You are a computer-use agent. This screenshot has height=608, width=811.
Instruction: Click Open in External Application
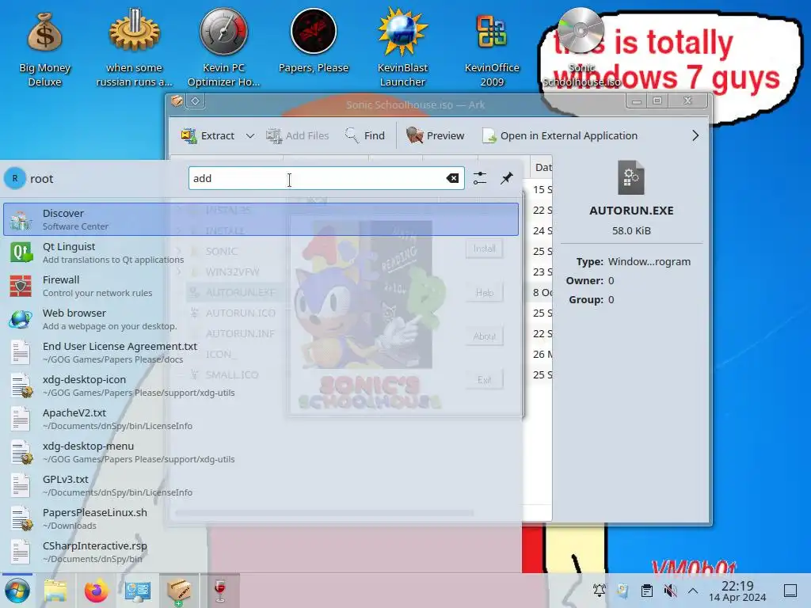click(560, 135)
